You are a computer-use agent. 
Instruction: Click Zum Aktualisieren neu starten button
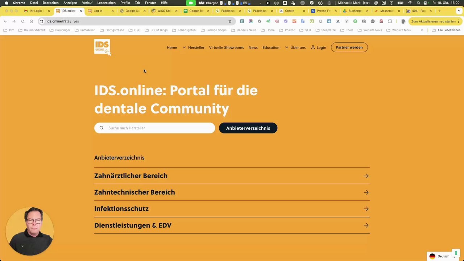(x=435, y=21)
